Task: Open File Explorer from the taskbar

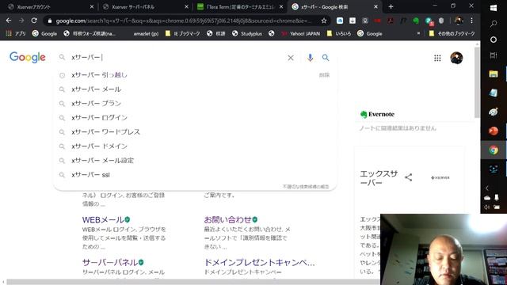Action: pos(494,74)
